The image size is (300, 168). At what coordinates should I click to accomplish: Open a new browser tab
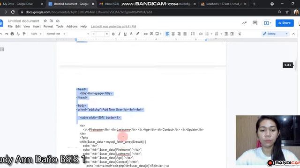(254, 4)
